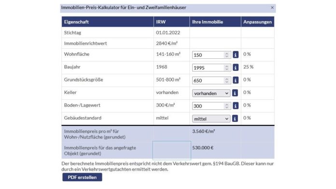Click the PDF erstellen button
Screen dimensions: 336x189
click(82, 177)
